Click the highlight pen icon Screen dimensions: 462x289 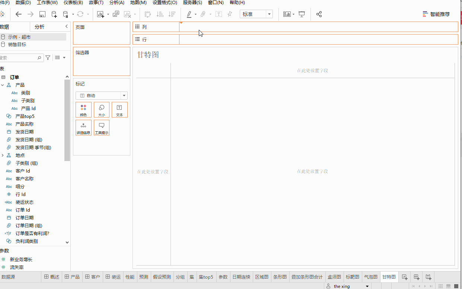[x=189, y=14]
